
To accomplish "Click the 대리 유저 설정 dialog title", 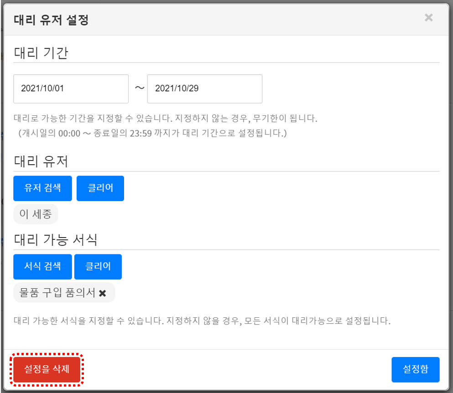I will pyautogui.click(x=51, y=21).
